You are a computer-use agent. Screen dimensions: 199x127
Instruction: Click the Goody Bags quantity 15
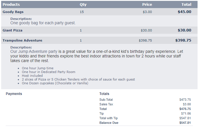pos(82,12)
